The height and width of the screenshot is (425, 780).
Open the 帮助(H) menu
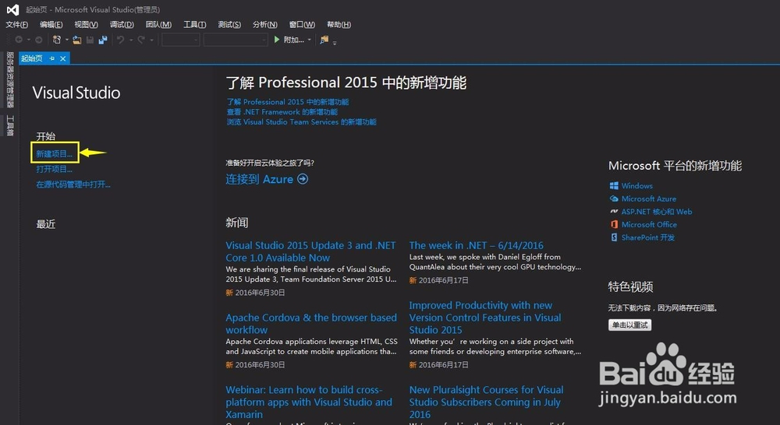tap(339, 24)
